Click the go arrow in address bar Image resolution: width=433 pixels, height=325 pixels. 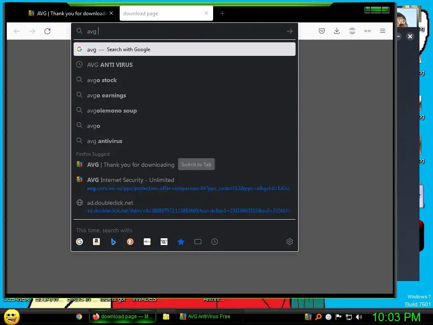click(x=289, y=31)
